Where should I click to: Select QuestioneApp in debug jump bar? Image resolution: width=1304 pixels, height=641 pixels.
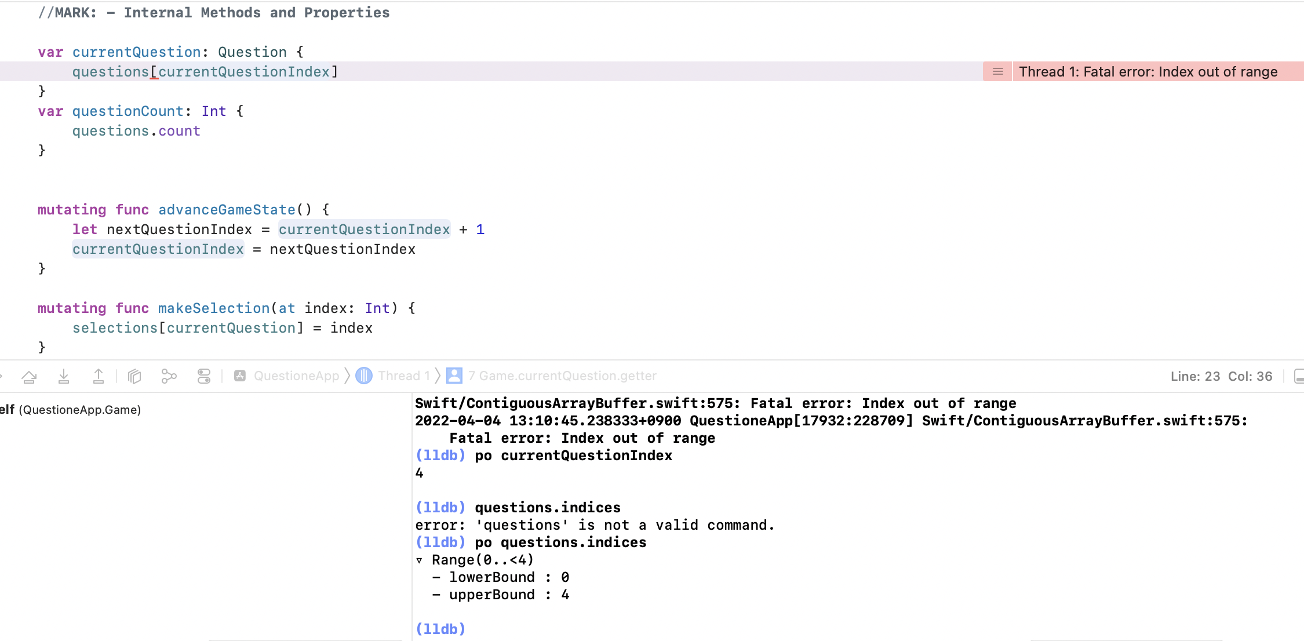[x=296, y=376]
